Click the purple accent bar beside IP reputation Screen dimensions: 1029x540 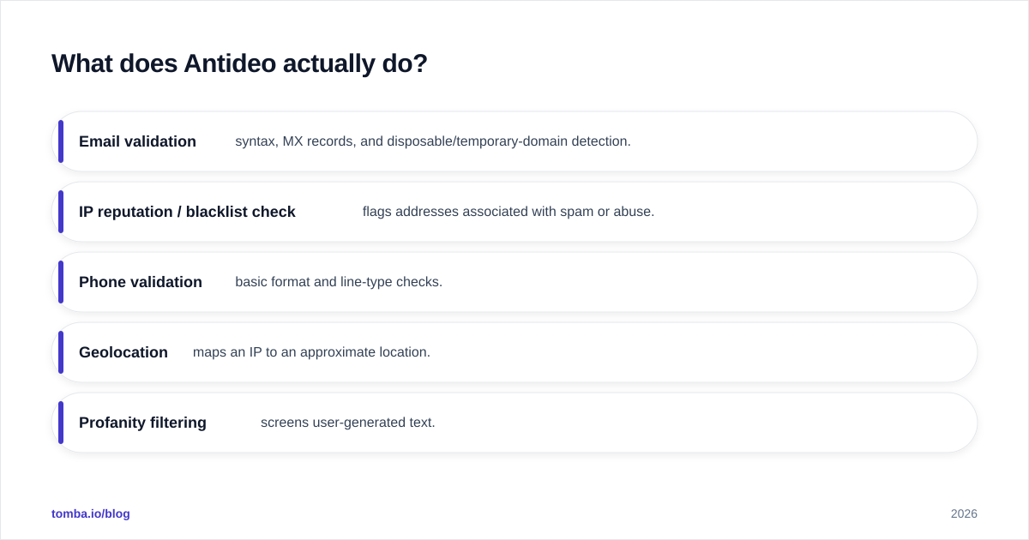point(61,212)
